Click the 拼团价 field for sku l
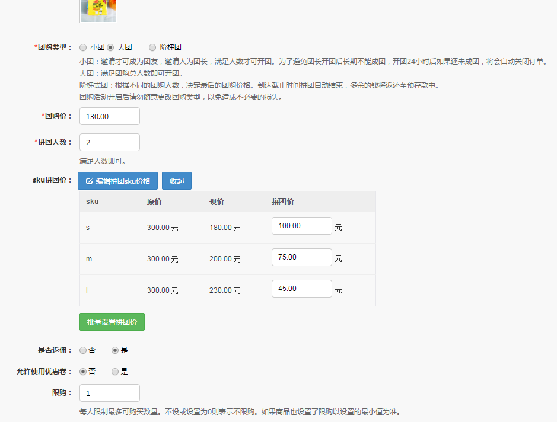 tap(301, 289)
